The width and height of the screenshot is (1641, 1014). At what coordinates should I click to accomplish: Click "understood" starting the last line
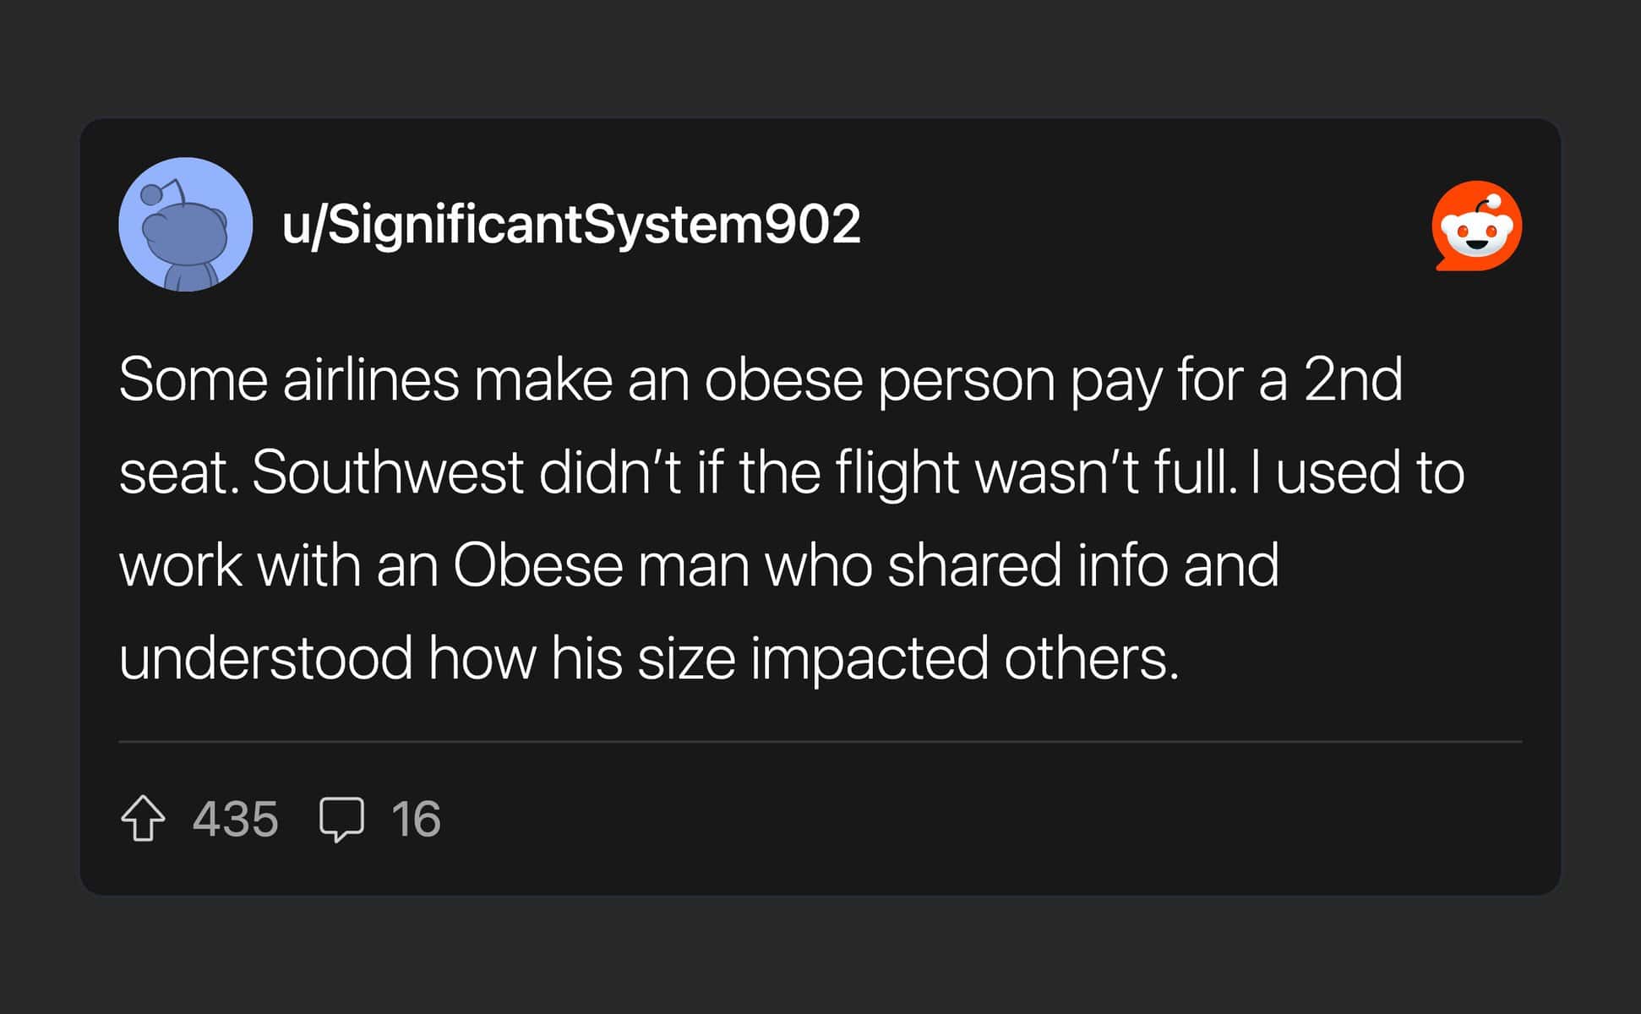point(265,657)
